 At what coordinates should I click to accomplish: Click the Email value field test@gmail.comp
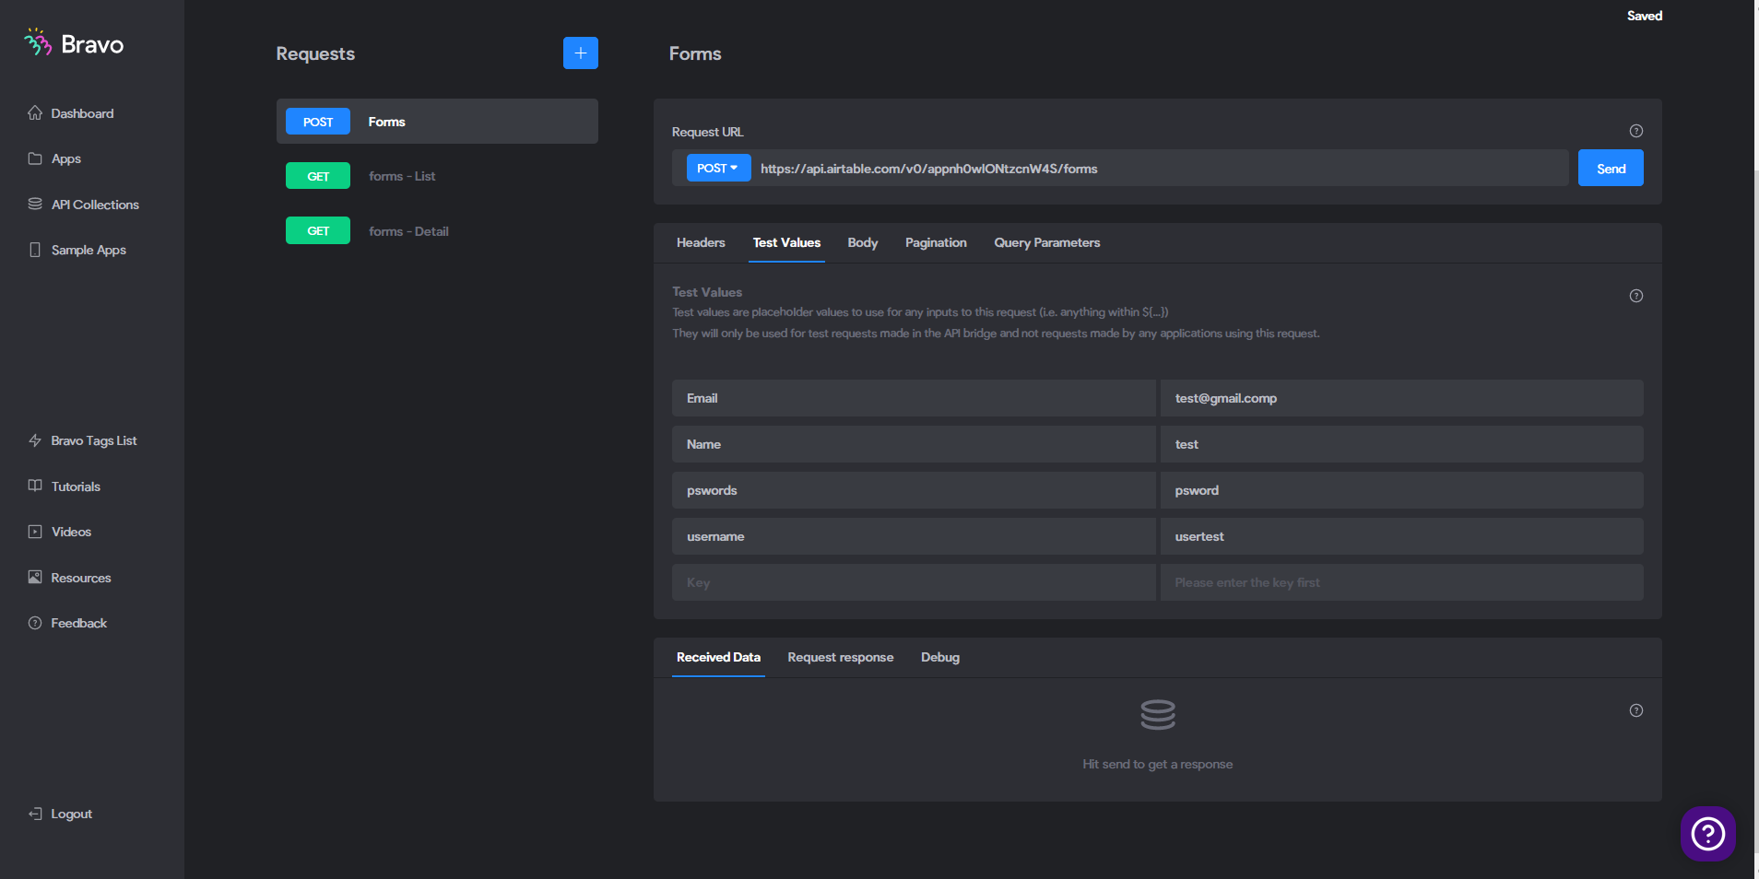1401,398
